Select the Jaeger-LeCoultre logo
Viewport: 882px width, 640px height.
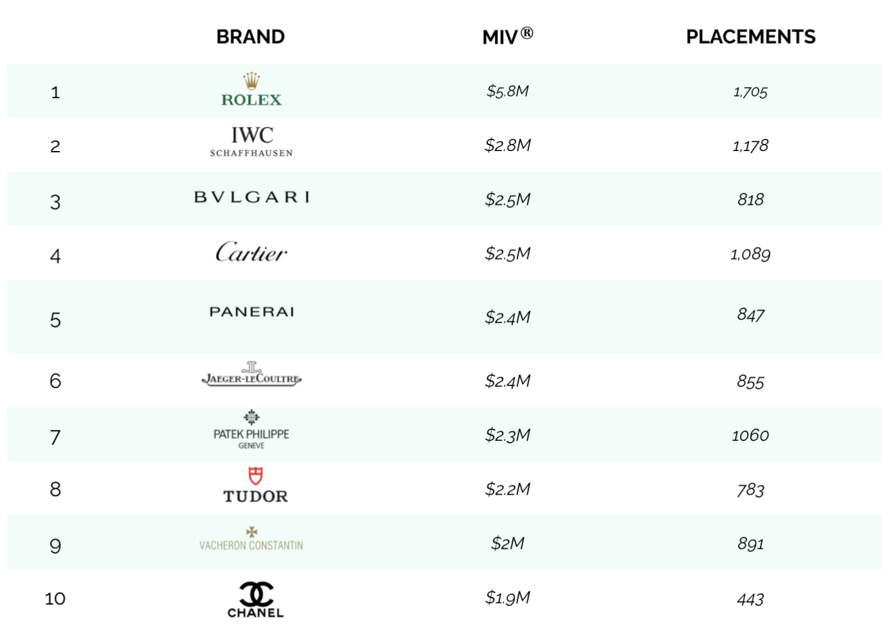click(x=251, y=375)
